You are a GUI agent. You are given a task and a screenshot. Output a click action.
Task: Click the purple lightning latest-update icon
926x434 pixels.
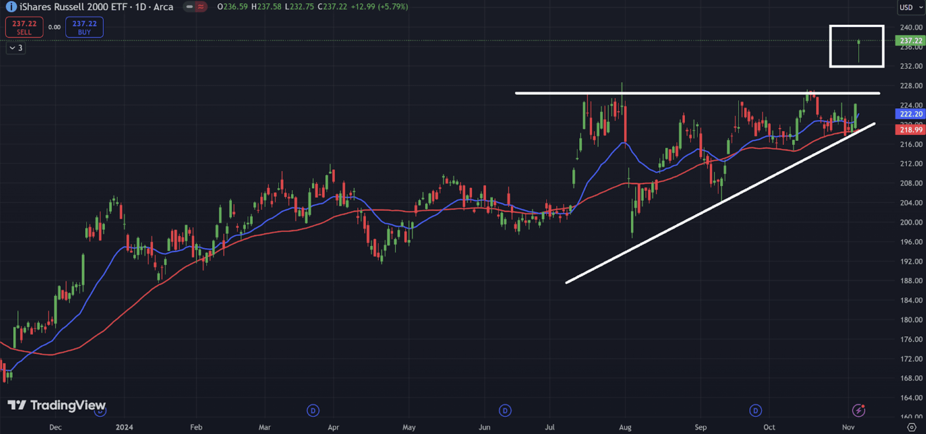858,410
